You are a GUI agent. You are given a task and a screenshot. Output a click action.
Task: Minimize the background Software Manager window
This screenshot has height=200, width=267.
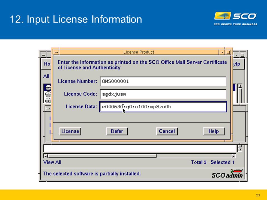click(236, 55)
